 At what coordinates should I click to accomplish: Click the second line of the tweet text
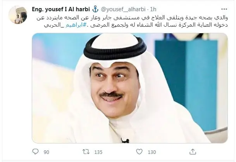(136, 25)
